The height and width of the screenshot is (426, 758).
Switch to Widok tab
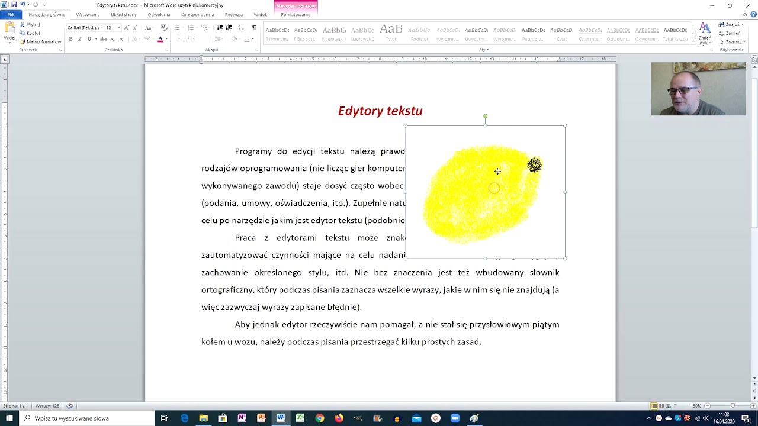tap(261, 14)
